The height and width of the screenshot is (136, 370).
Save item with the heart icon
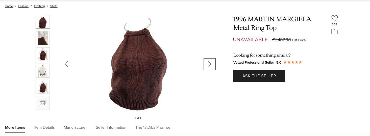click(x=334, y=18)
